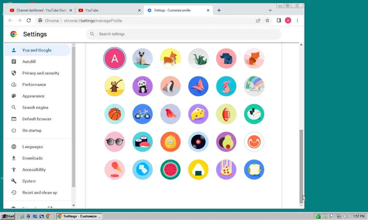The image size is (368, 220).
Task: Expand the tab search dropdown arrow
Action: (270, 10)
